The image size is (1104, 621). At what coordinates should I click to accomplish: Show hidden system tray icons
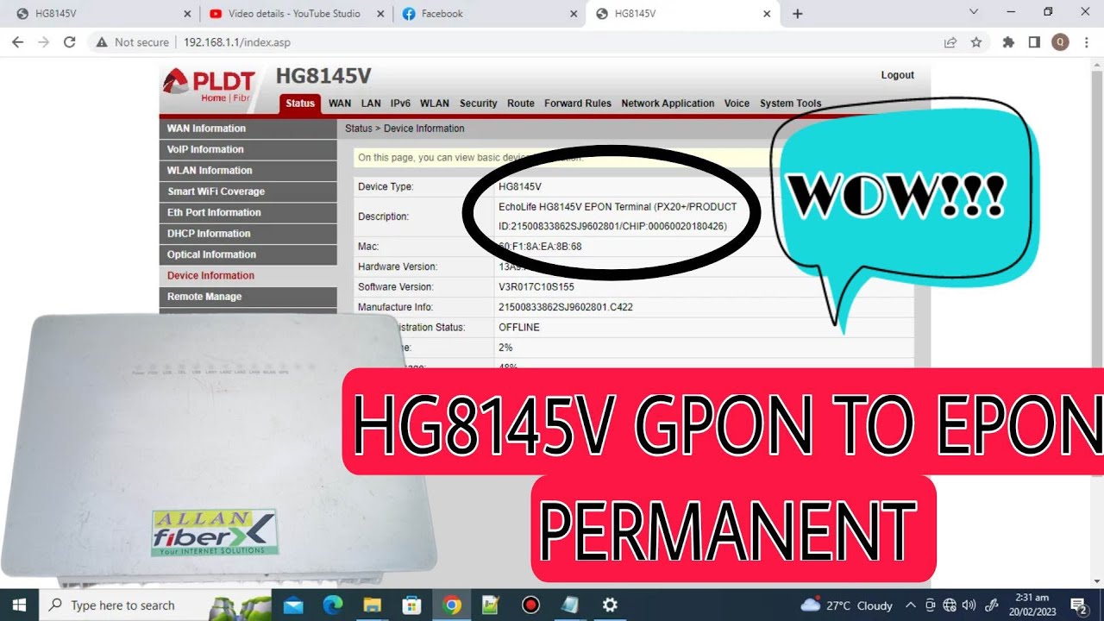point(911,605)
